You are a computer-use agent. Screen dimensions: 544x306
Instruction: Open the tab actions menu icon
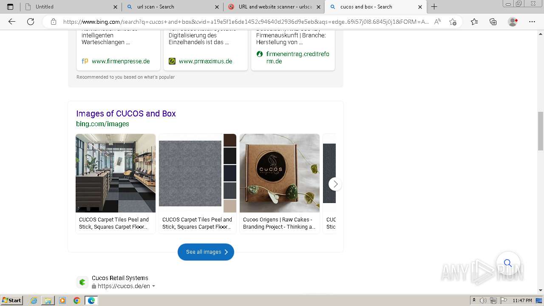[x=10, y=7]
